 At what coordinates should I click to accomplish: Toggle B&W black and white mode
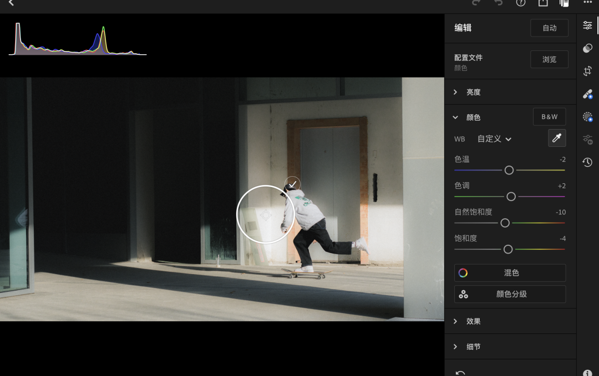tap(549, 117)
